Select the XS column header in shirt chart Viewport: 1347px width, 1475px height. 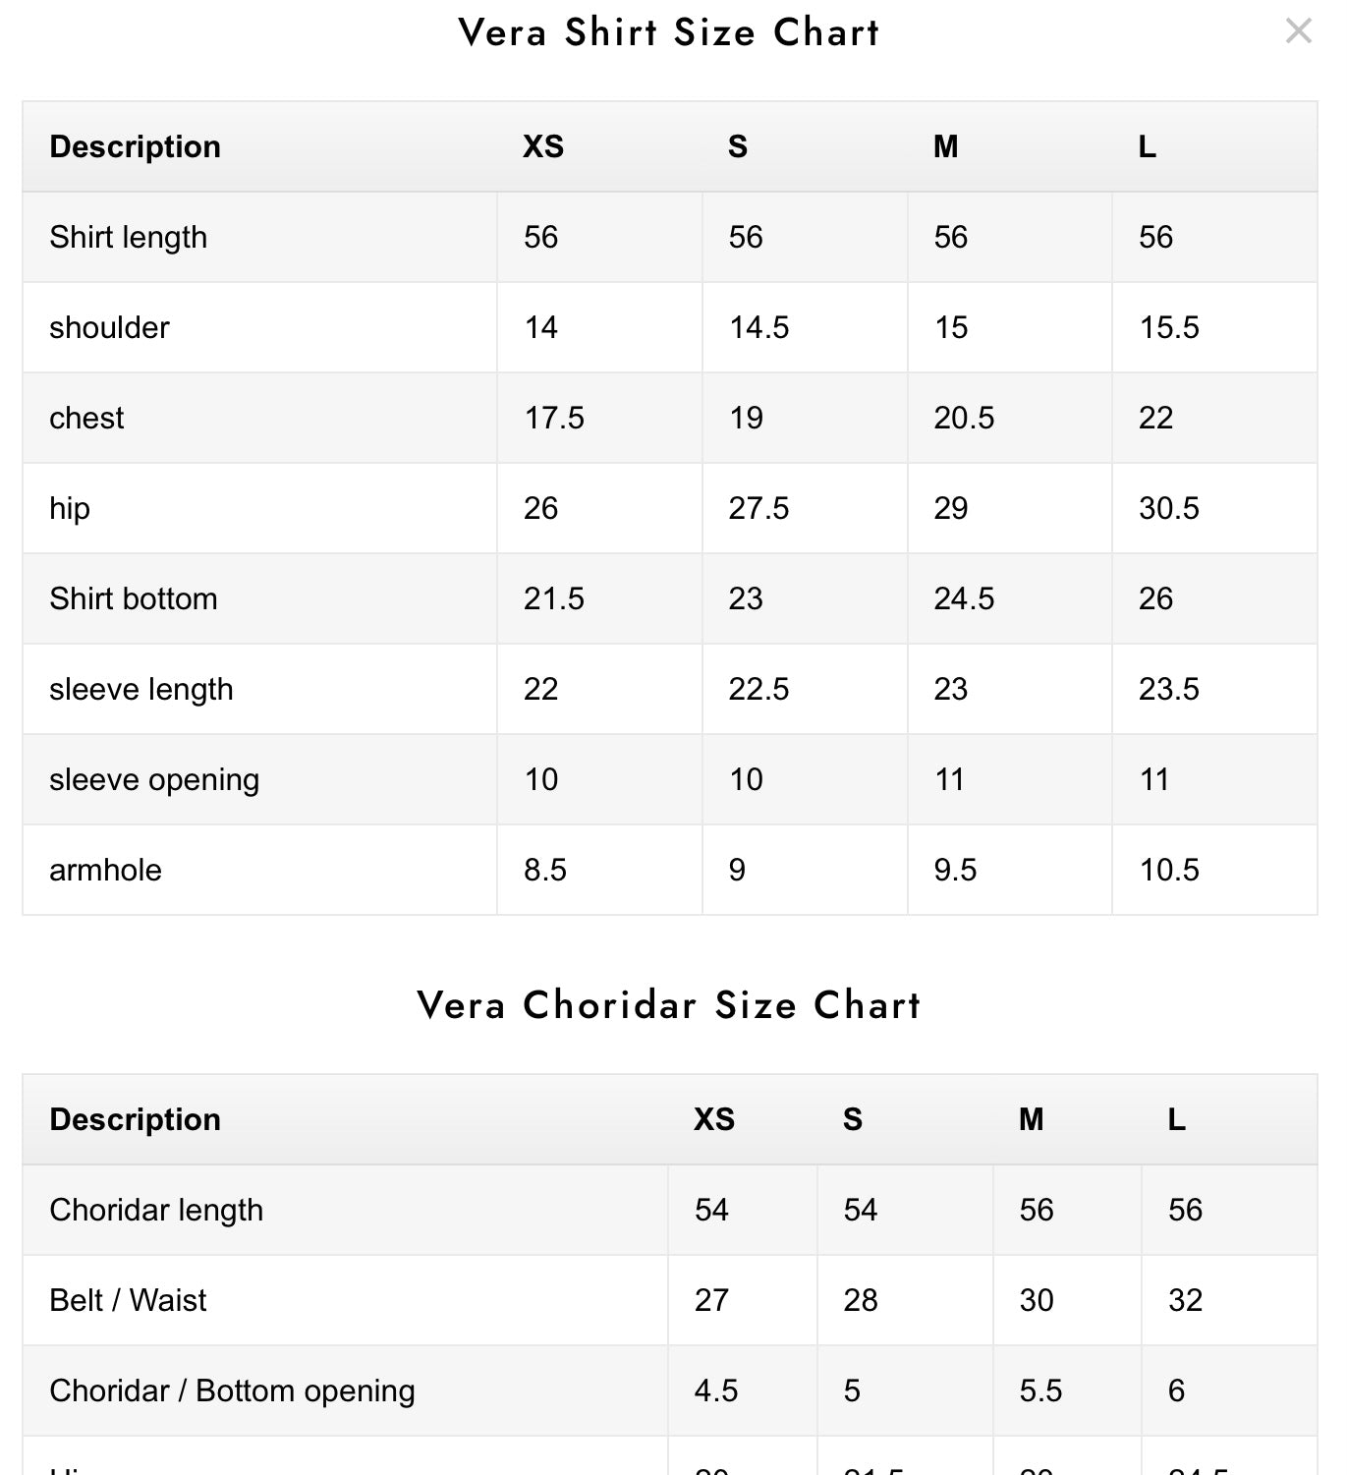tap(542, 146)
